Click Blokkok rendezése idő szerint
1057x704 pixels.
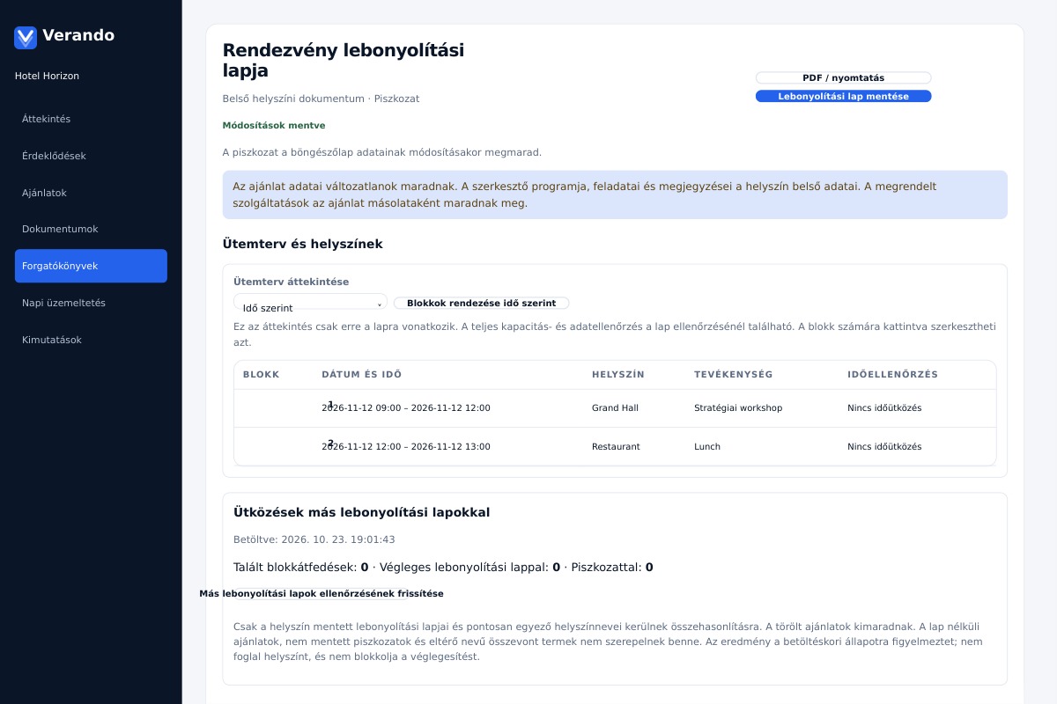[x=481, y=303]
